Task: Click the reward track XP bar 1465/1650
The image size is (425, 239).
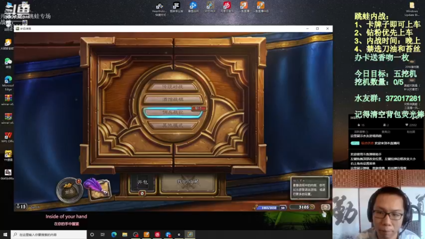Action: (269, 208)
